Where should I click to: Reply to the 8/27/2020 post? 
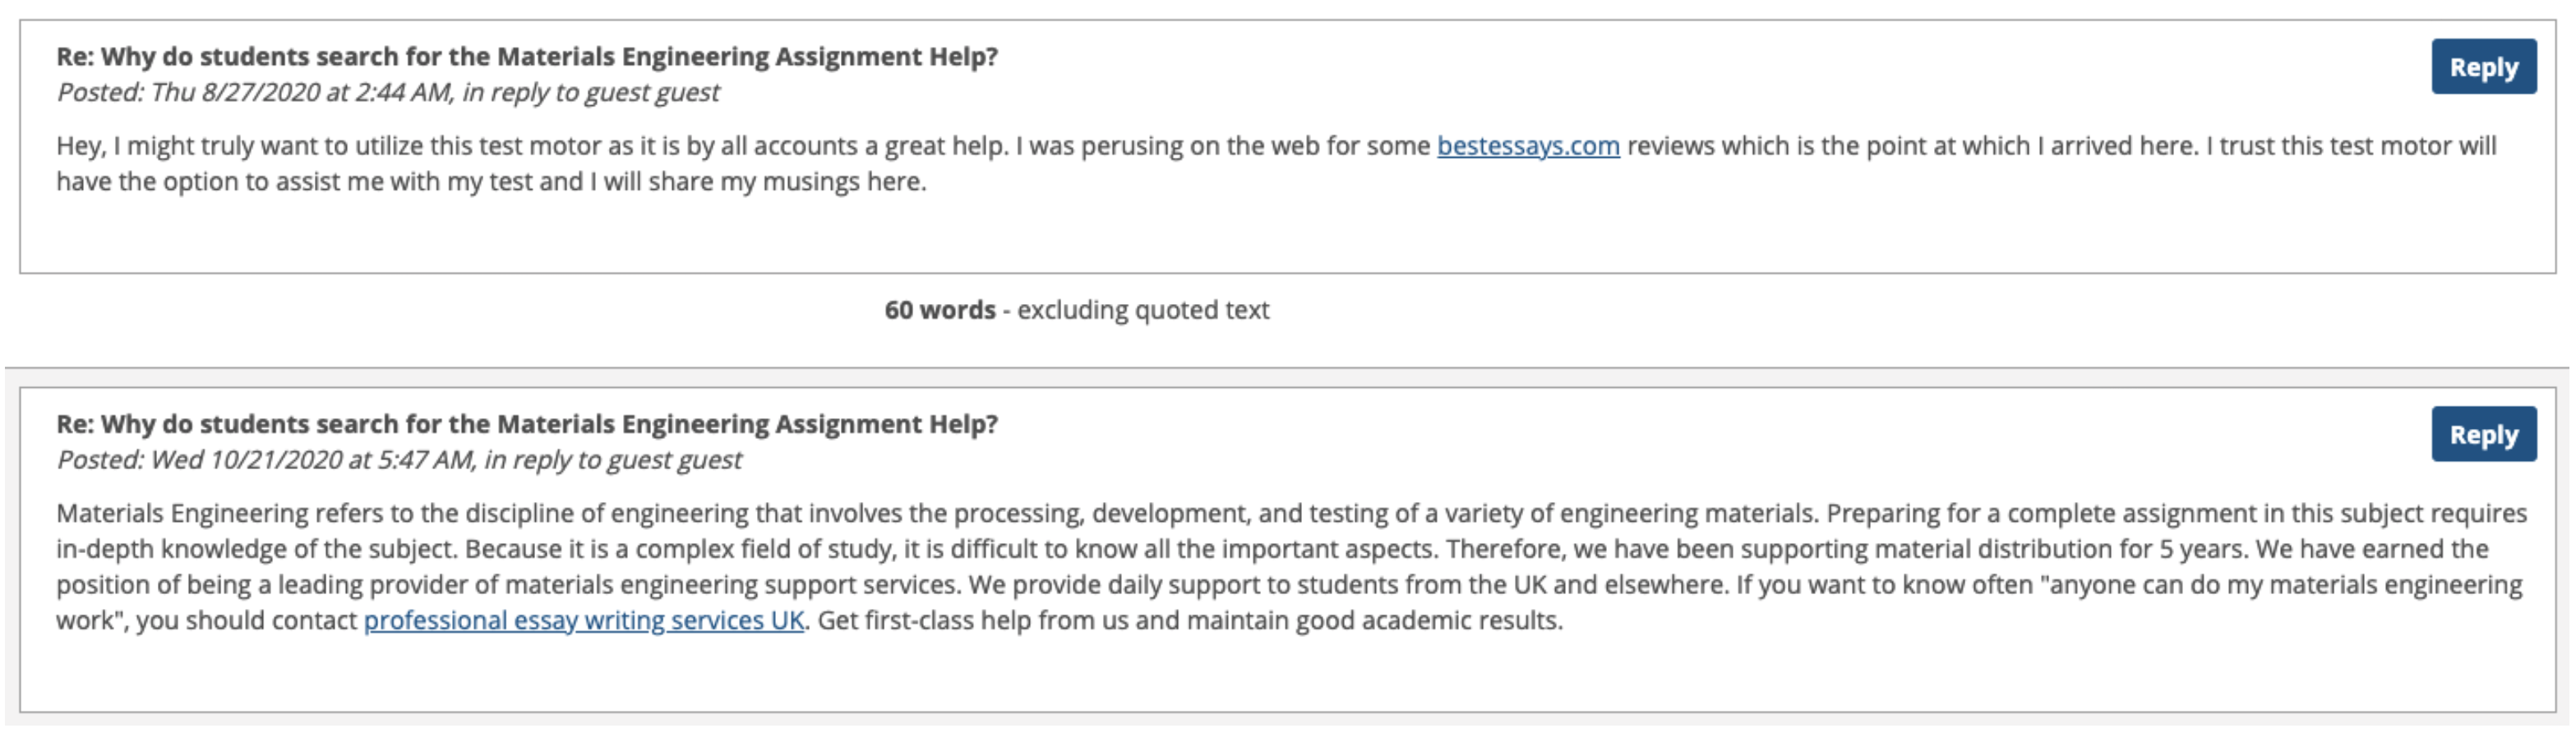pos(2483,67)
